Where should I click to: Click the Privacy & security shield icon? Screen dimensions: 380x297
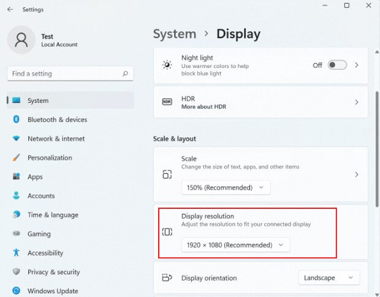tap(16, 272)
